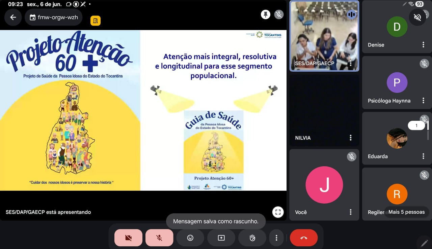Toggle the camera button in the bottom bar
The height and width of the screenshot is (249, 432).
coord(128,238)
